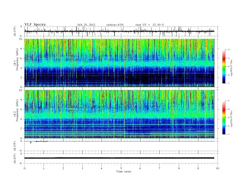
Task: Click the "ch.1(V)" waveform axis label
Action: (x=15, y=31)
